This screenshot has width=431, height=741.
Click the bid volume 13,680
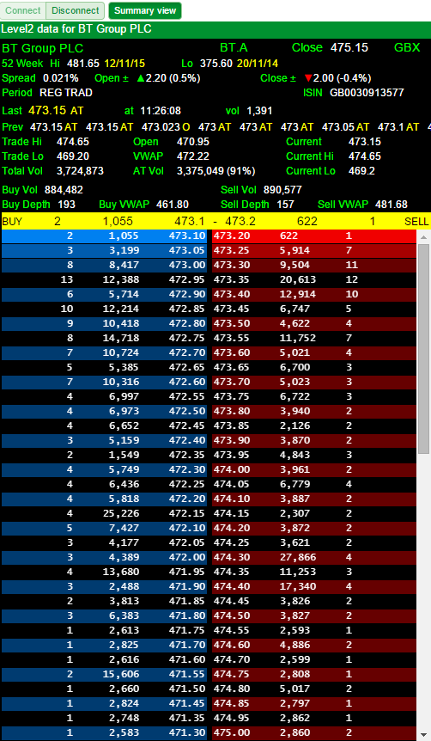tap(121, 573)
